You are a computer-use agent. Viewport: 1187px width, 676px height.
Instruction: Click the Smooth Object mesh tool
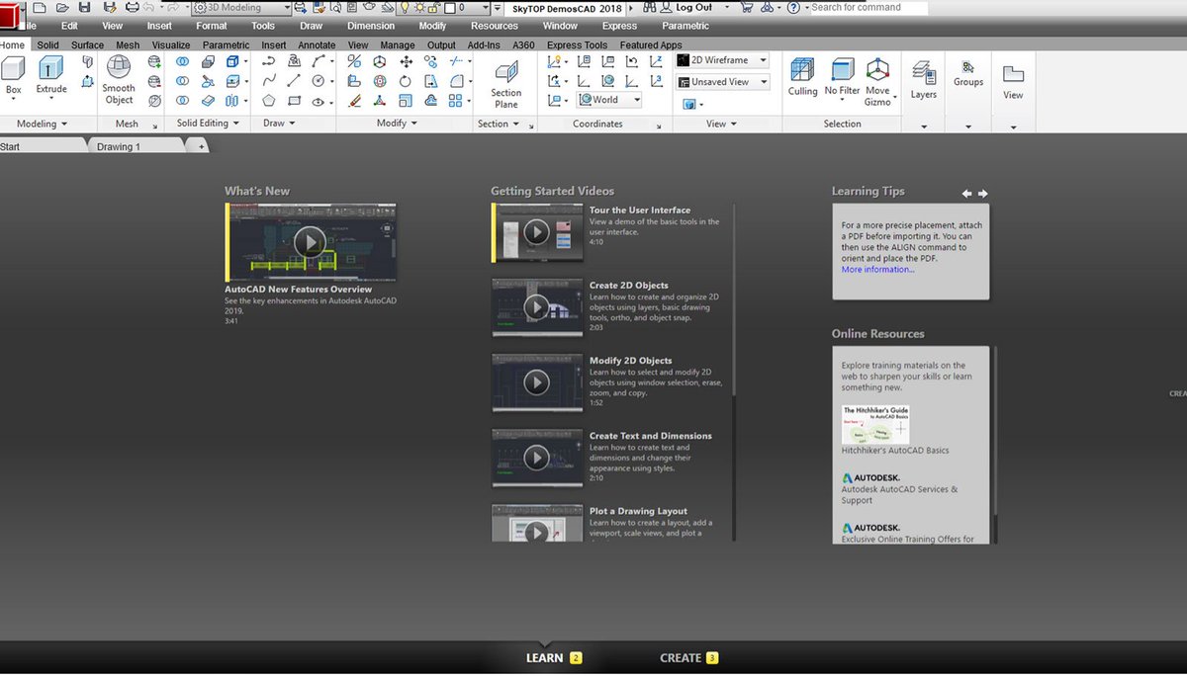119,80
